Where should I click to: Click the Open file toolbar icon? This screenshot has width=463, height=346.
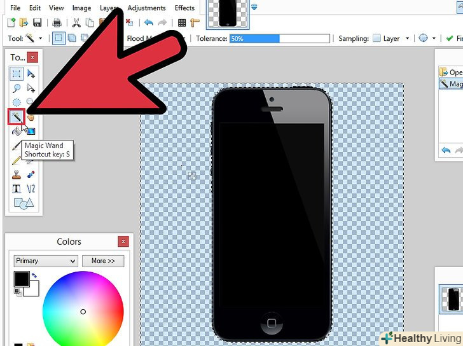24,22
